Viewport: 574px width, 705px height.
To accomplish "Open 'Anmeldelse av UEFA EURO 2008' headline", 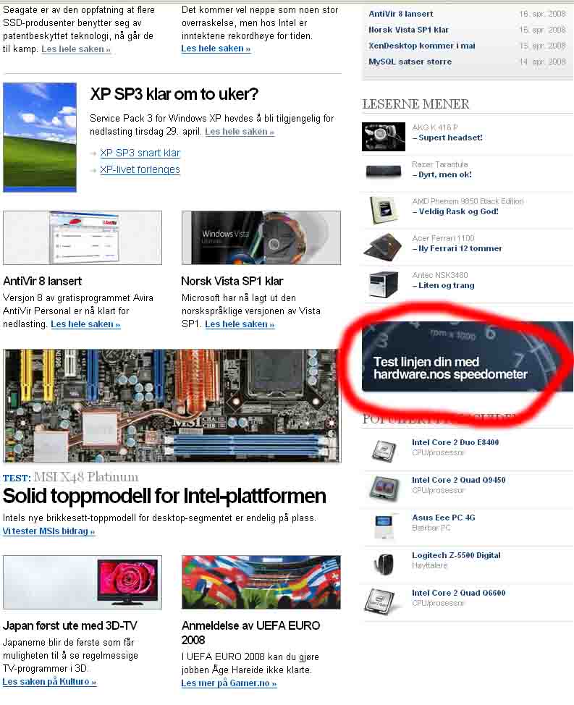I will pos(251,633).
